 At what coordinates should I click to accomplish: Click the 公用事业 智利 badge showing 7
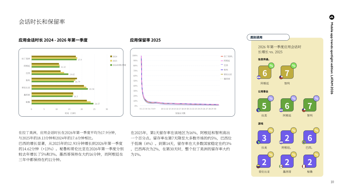(x=310, y=105)
